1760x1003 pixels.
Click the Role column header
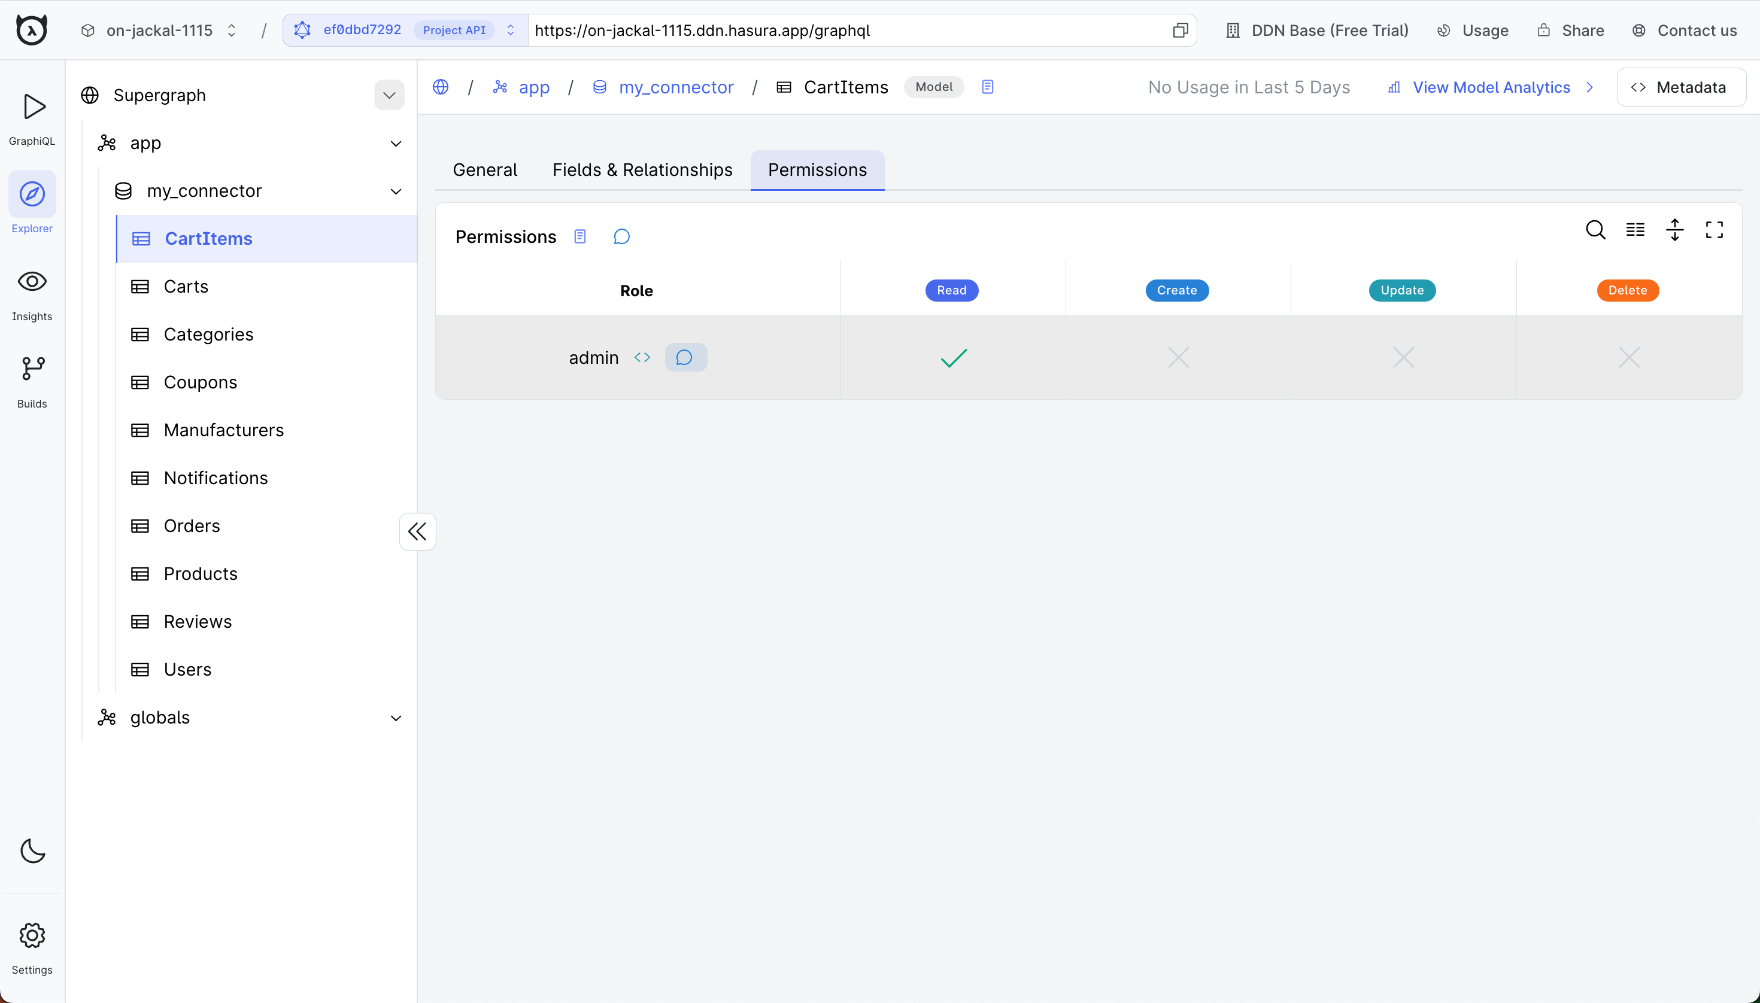pyautogui.click(x=636, y=291)
